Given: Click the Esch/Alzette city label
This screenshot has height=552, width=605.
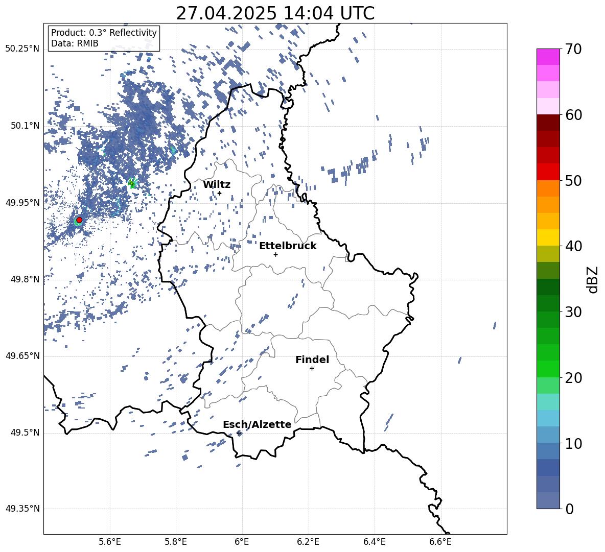Looking at the screenshot, I should point(257,424).
